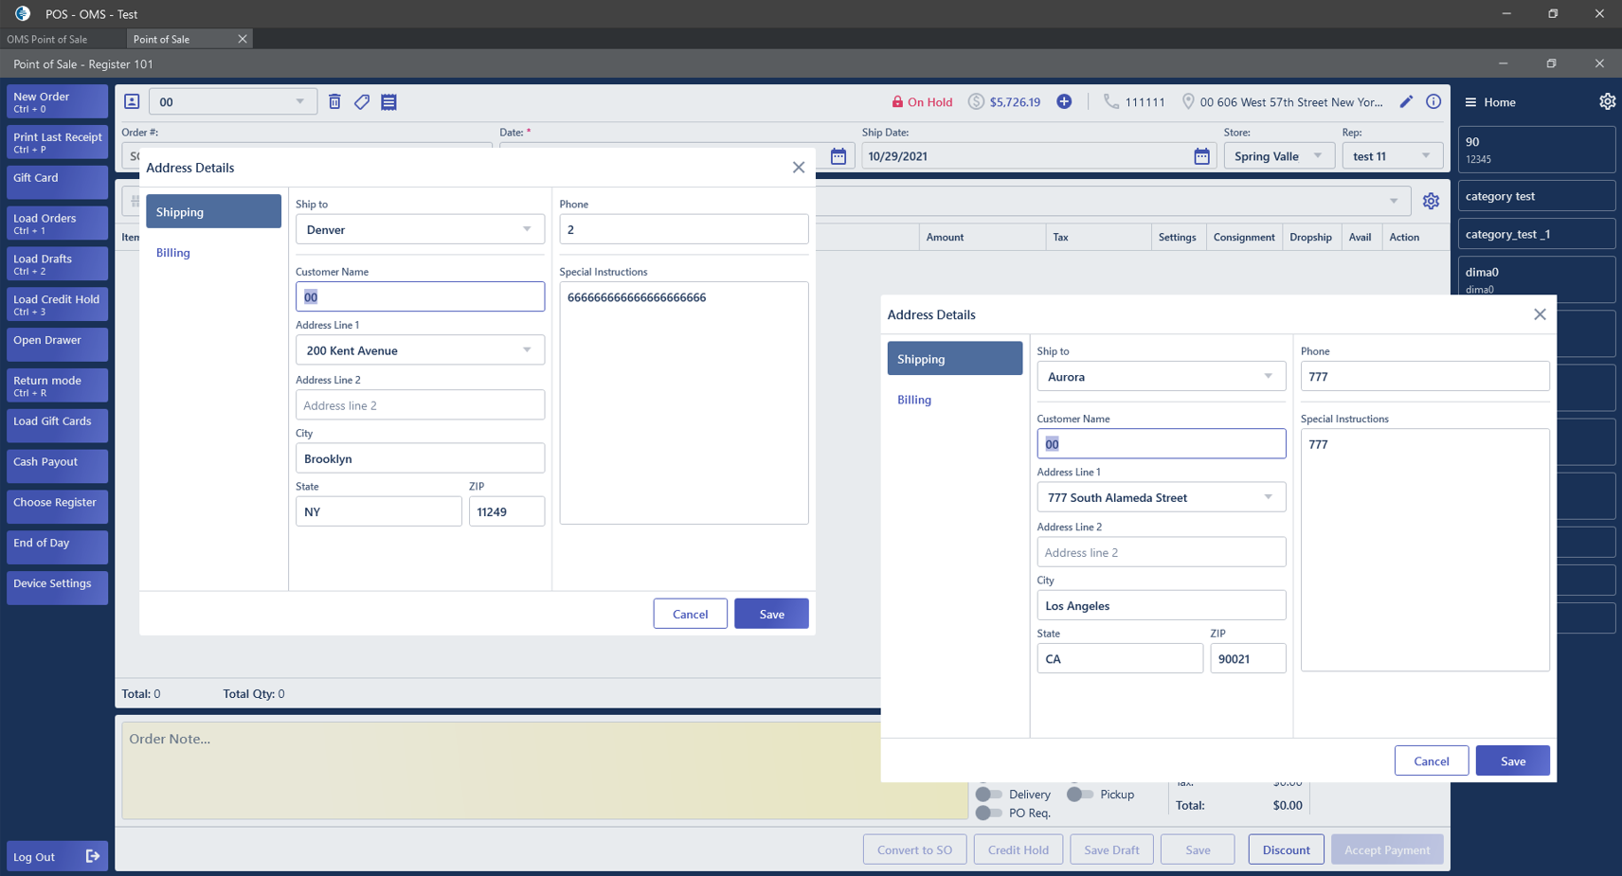Open the Ship Date calendar picker
The height and width of the screenshot is (876, 1622).
1201,156
